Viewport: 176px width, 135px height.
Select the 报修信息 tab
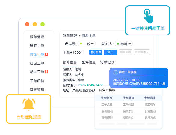click(70, 62)
